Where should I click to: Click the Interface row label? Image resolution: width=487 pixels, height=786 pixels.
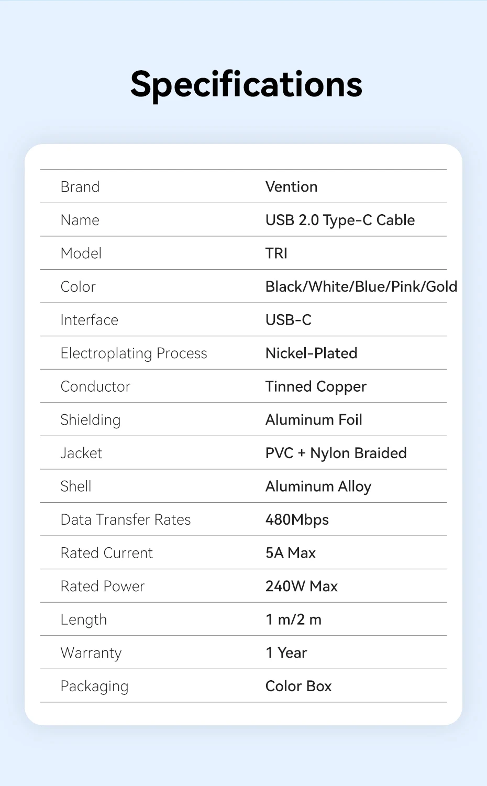coord(90,320)
